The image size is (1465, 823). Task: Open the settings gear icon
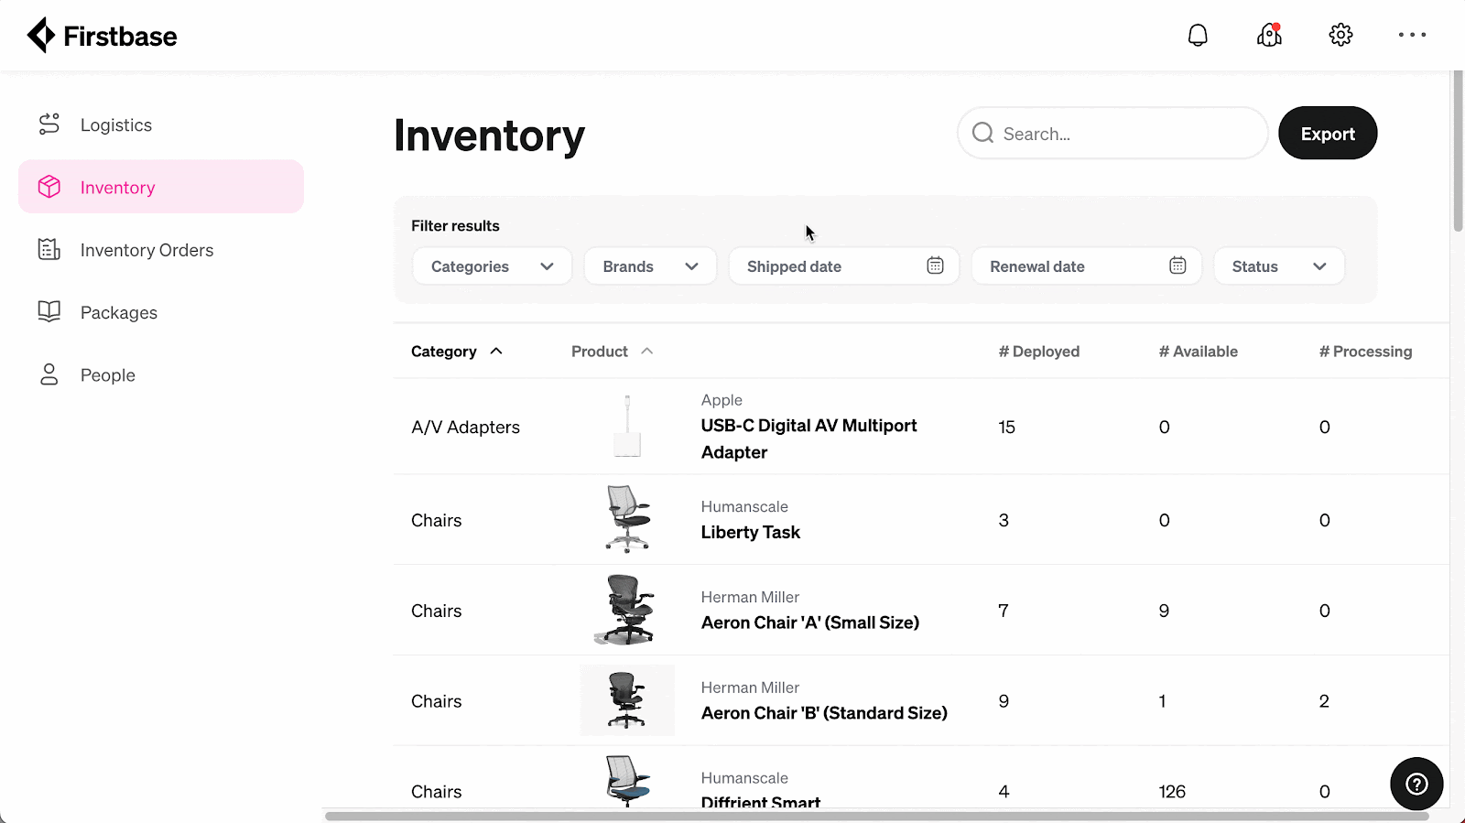pyautogui.click(x=1340, y=36)
